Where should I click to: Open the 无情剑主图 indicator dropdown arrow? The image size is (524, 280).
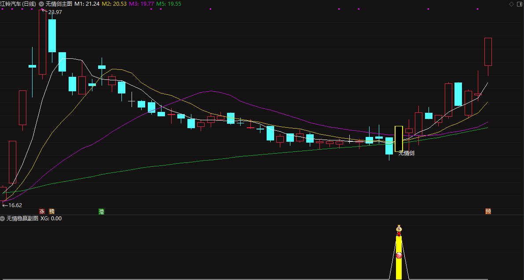(41, 4)
